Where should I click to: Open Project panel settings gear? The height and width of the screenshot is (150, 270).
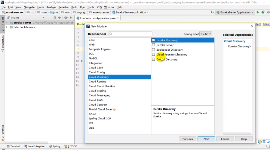66,18
